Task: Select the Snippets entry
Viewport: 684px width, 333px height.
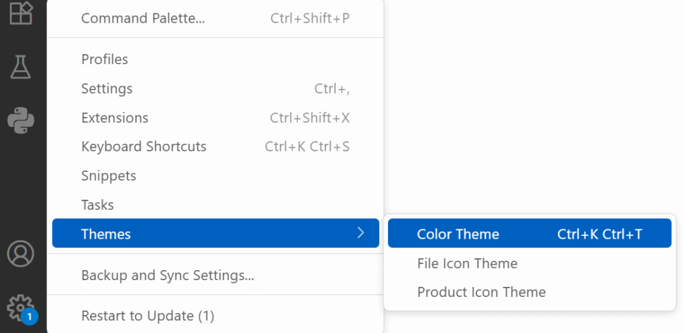Action: coord(109,176)
